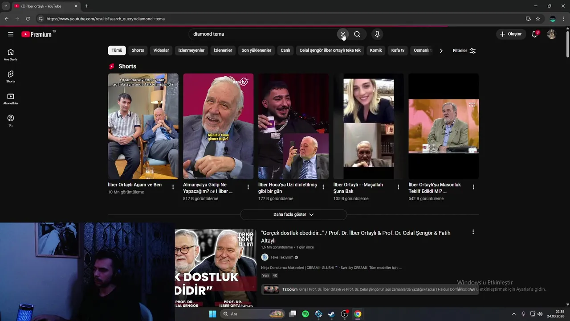Screen dimensions: 570x321
Task: Open Shorts from the left sidebar
Action: pos(11,77)
